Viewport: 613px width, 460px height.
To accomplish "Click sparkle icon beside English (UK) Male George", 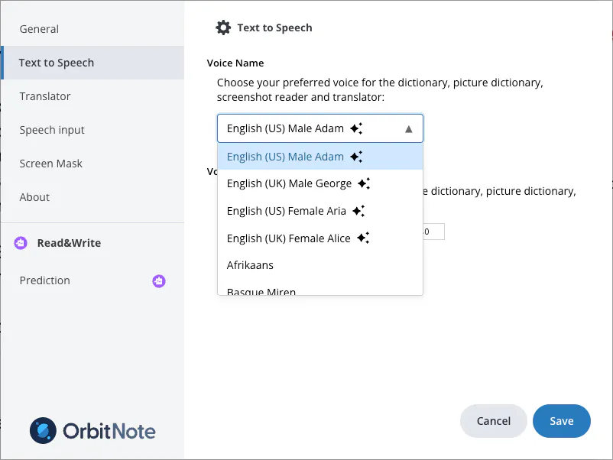I will [364, 183].
